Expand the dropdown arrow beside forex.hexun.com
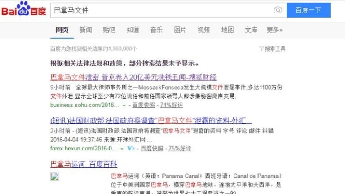Viewport: 345px width, 194px height. click(x=122, y=149)
